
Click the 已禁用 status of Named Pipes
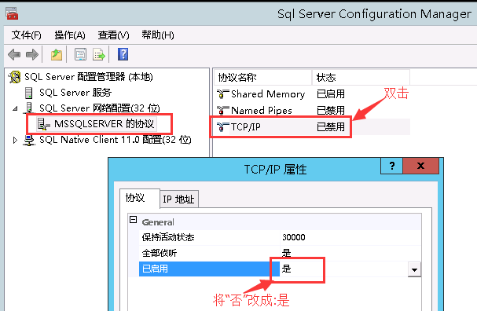tap(331, 111)
